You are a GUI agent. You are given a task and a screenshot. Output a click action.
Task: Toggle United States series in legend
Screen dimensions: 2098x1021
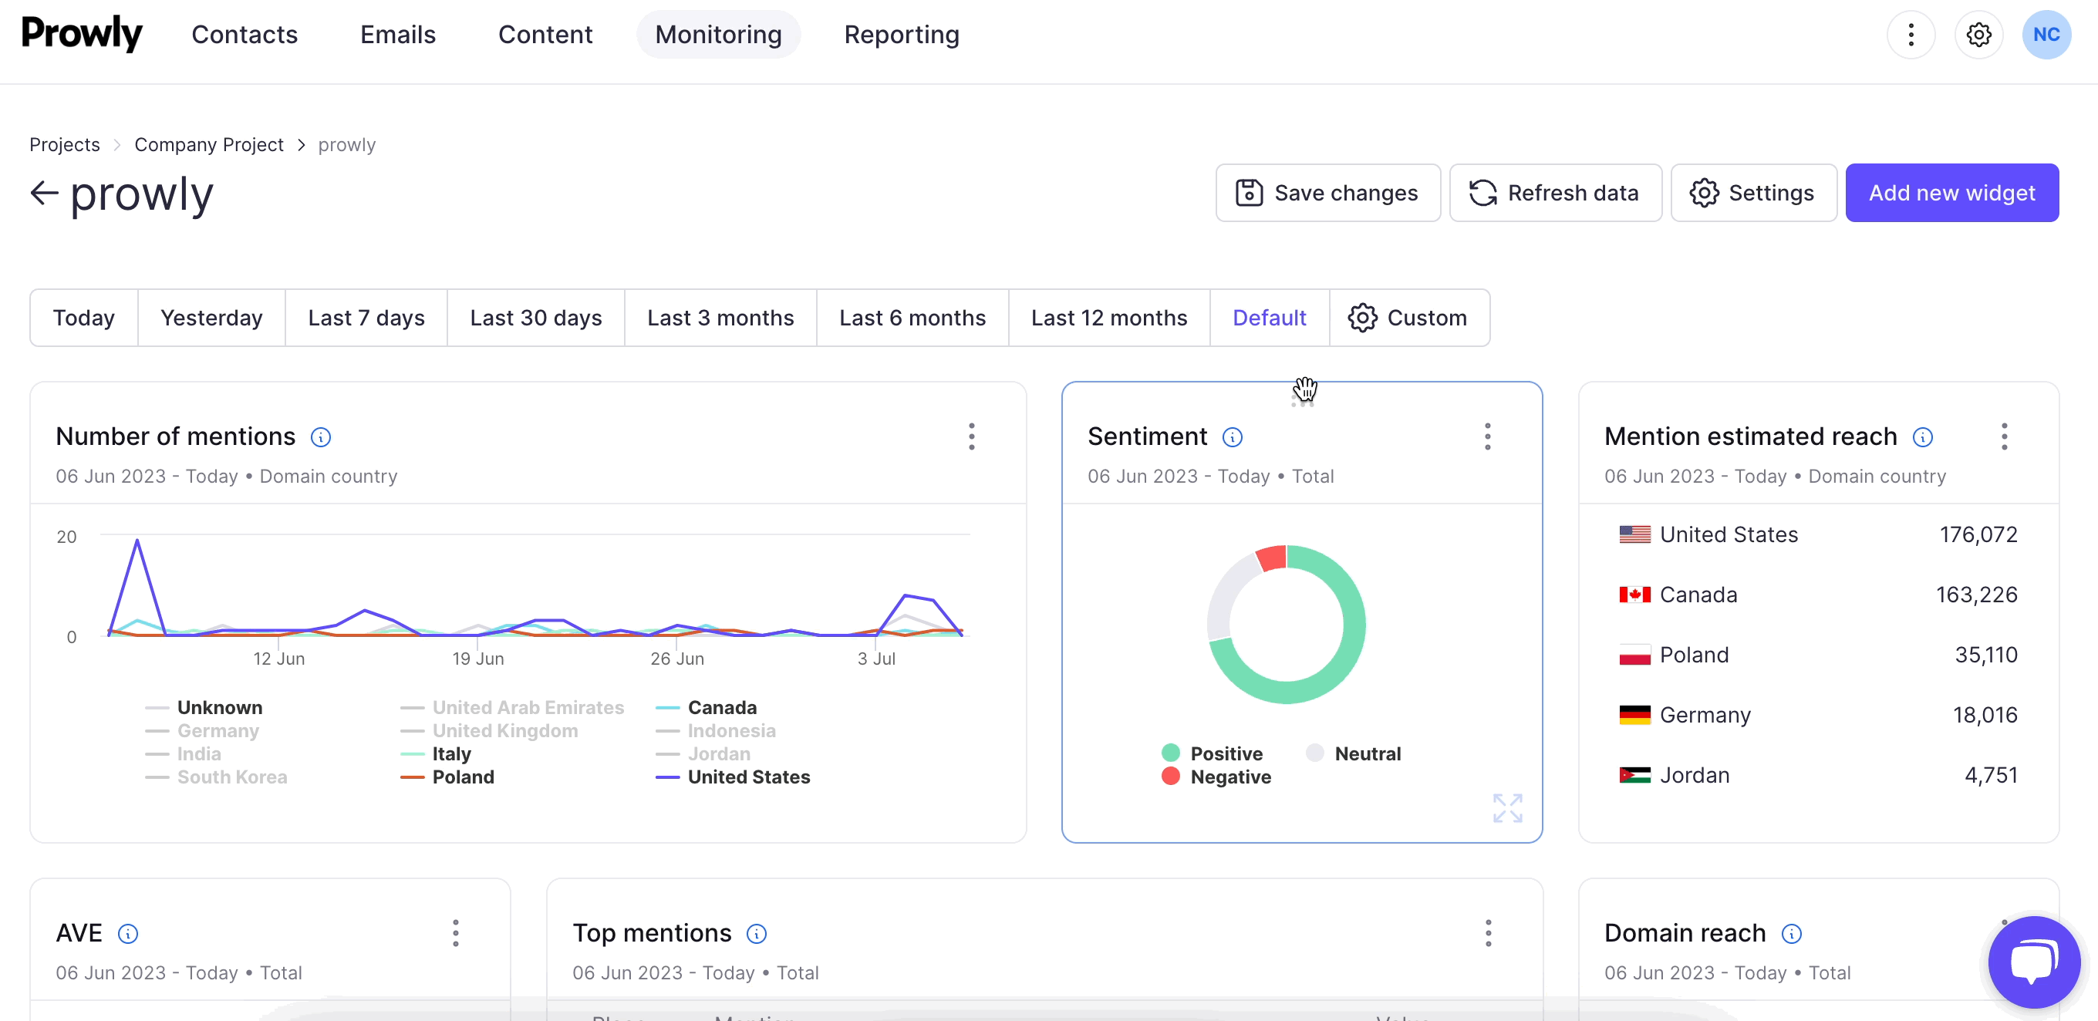click(733, 777)
